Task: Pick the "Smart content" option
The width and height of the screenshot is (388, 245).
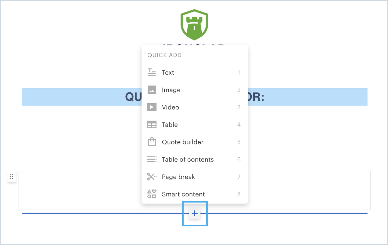Action: [x=183, y=194]
